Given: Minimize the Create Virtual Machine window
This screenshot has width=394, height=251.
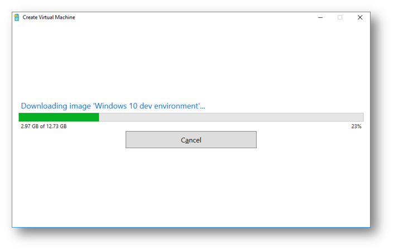Looking at the screenshot, I should 320,18.
